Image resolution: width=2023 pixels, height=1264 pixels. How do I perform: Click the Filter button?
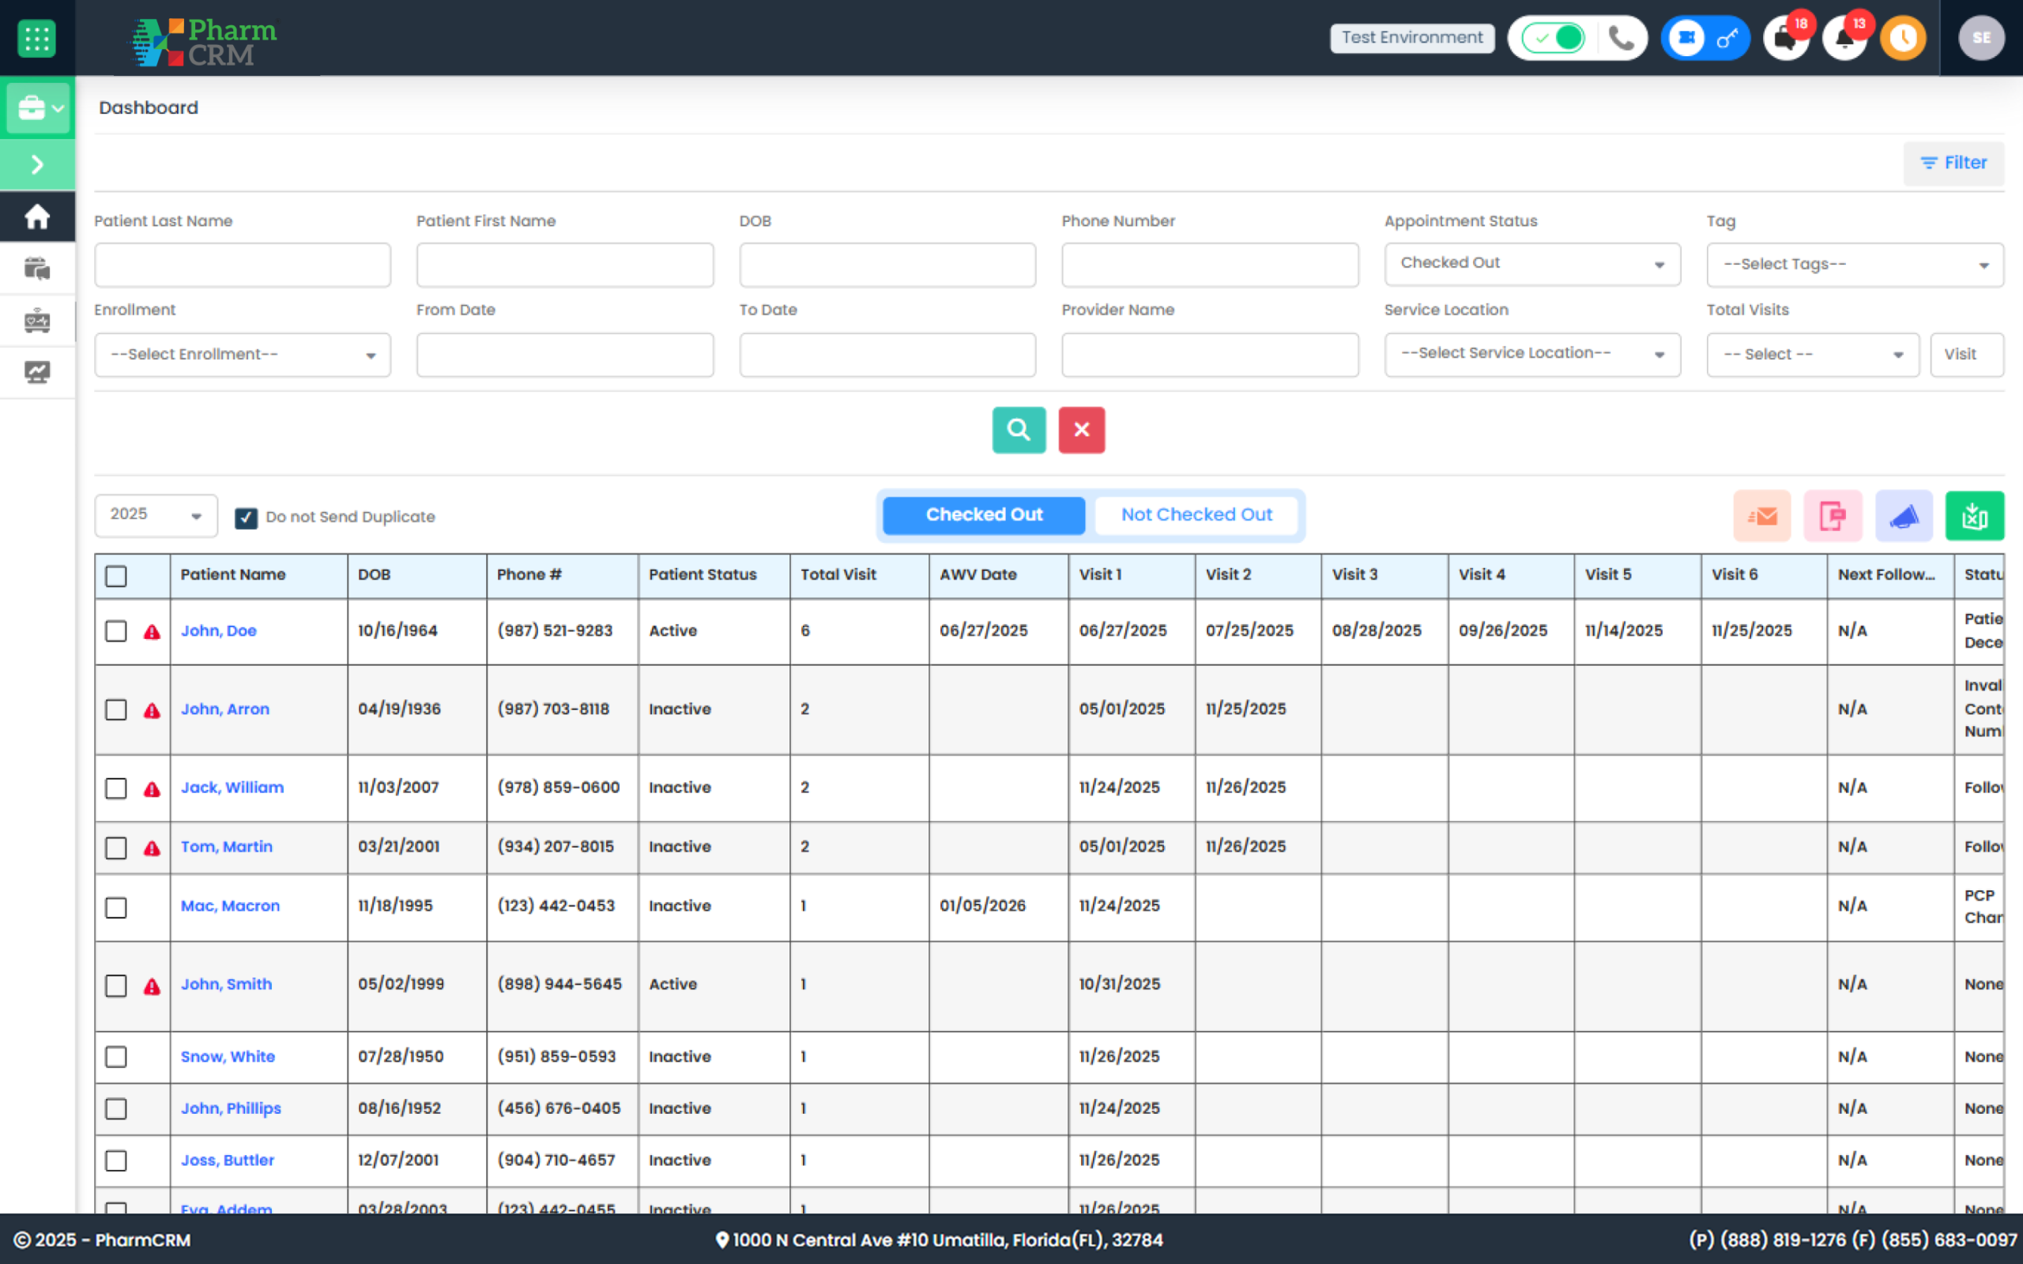tap(1953, 163)
